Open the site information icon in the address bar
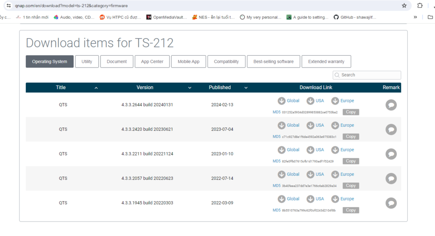 pyautogui.click(x=9, y=5)
